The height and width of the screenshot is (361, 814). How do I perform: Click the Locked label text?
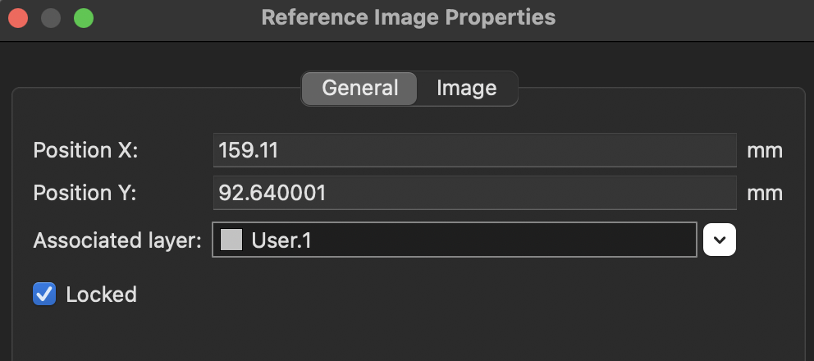[x=101, y=294]
